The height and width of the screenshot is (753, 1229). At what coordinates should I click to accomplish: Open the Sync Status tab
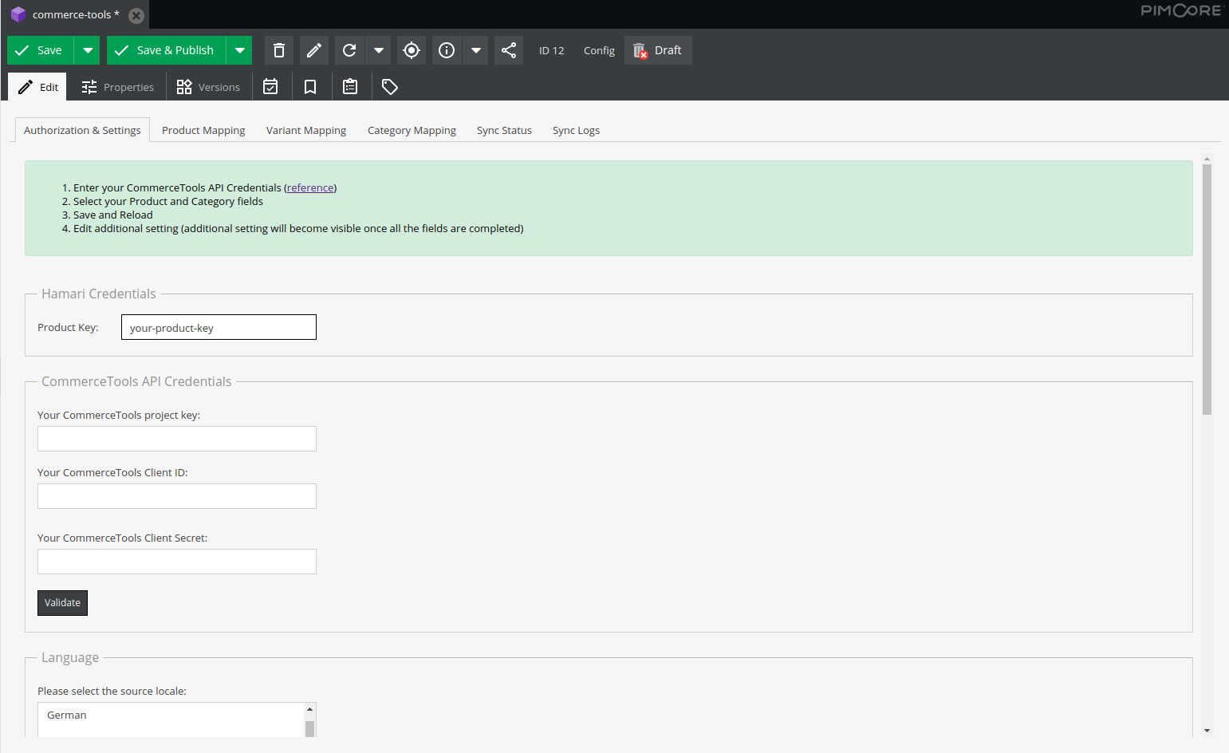(504, 130)
